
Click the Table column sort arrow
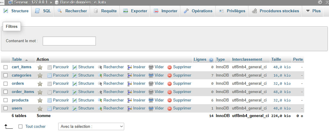point(27,60)
